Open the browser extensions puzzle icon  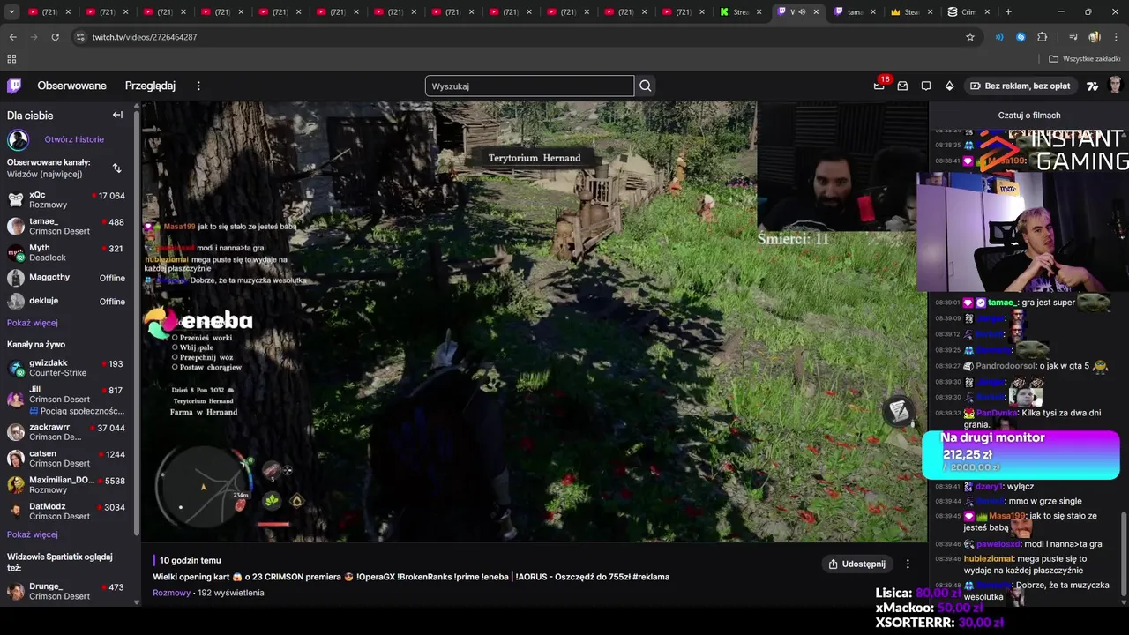[1043, 37]
